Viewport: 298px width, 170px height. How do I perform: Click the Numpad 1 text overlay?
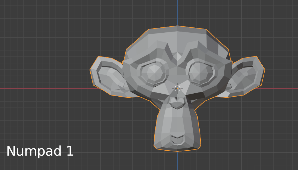click(x=40, y=151)
